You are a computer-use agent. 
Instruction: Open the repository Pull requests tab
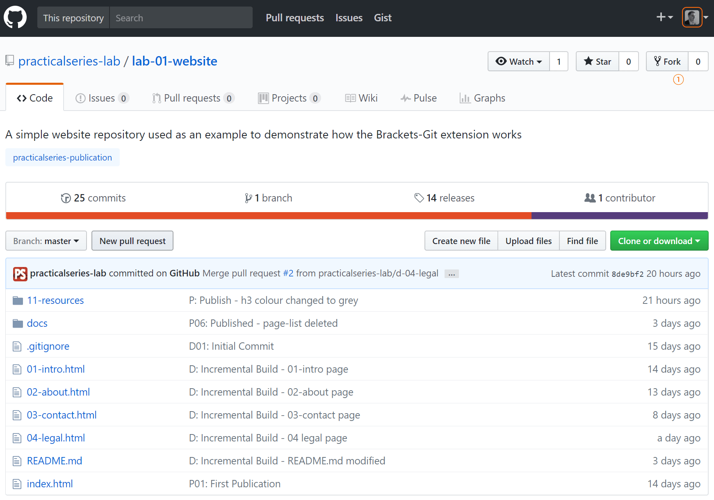pos(193,98)
